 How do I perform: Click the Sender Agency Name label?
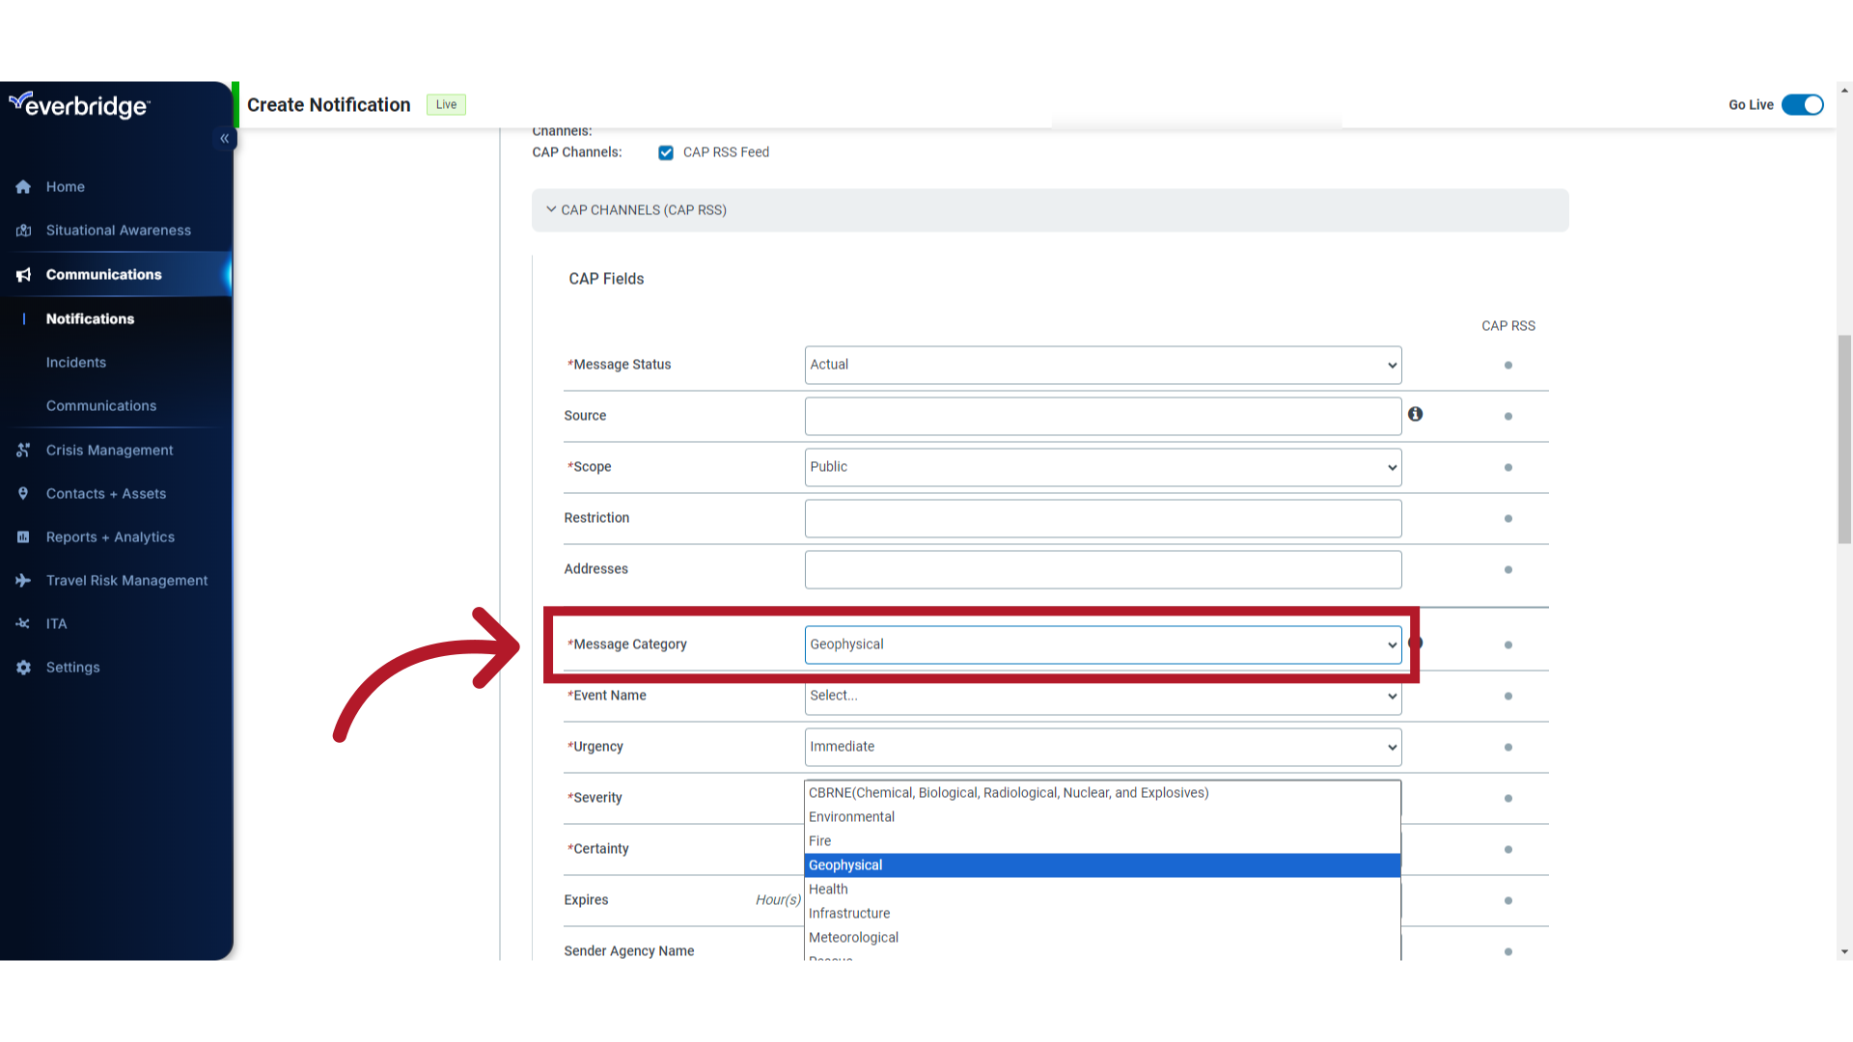coord(629,951)
